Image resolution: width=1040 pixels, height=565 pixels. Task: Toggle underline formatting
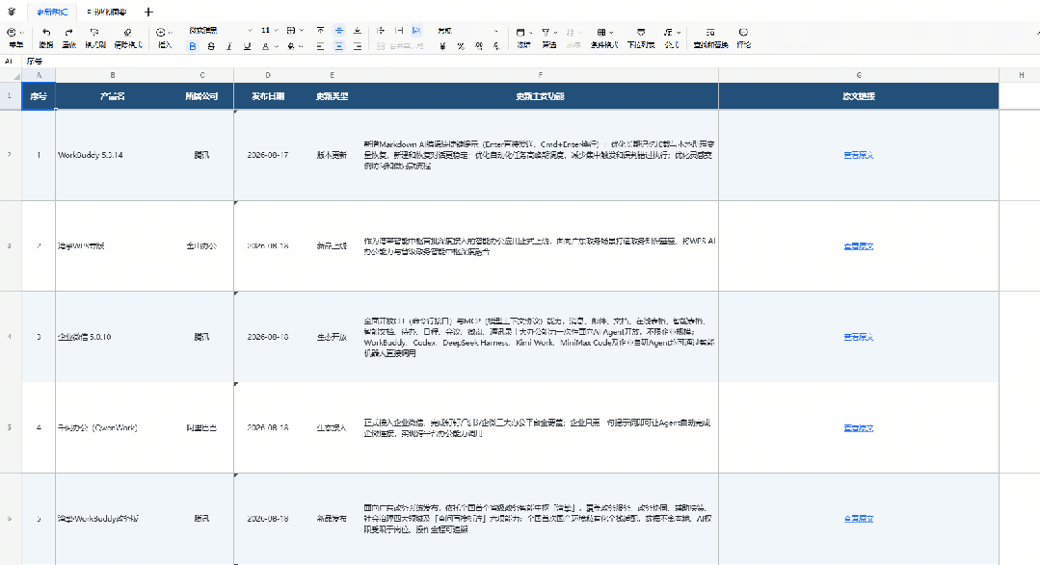247,45
